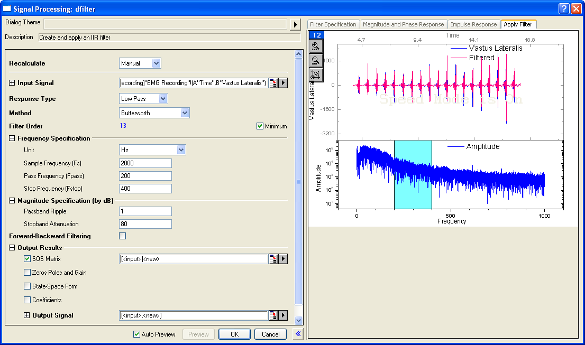The height and width of the screenshot is (345, 585).
Task: Toggle the Minimum filter order checkbox
Action: click(x=260, y=126)
